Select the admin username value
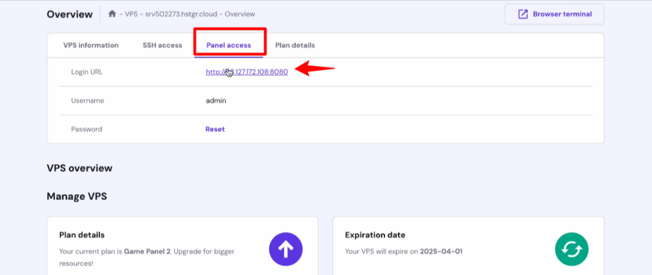 coord(216,101)
